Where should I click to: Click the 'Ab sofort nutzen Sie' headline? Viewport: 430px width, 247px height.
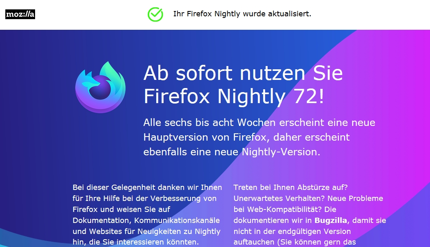pos(243,73)
